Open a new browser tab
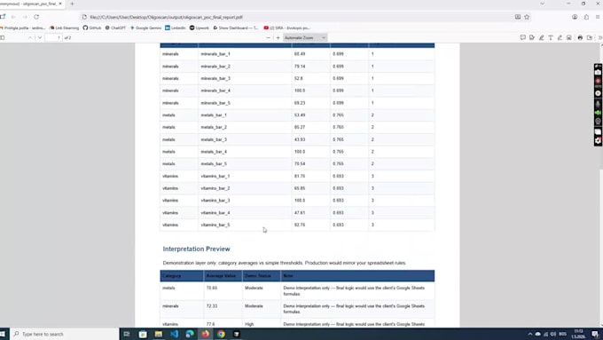603x340 pixels. [72, 4]
